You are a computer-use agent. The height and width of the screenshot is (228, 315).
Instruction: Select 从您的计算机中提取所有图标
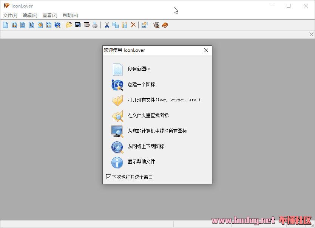pyautogui.click(x=157, y=131)
